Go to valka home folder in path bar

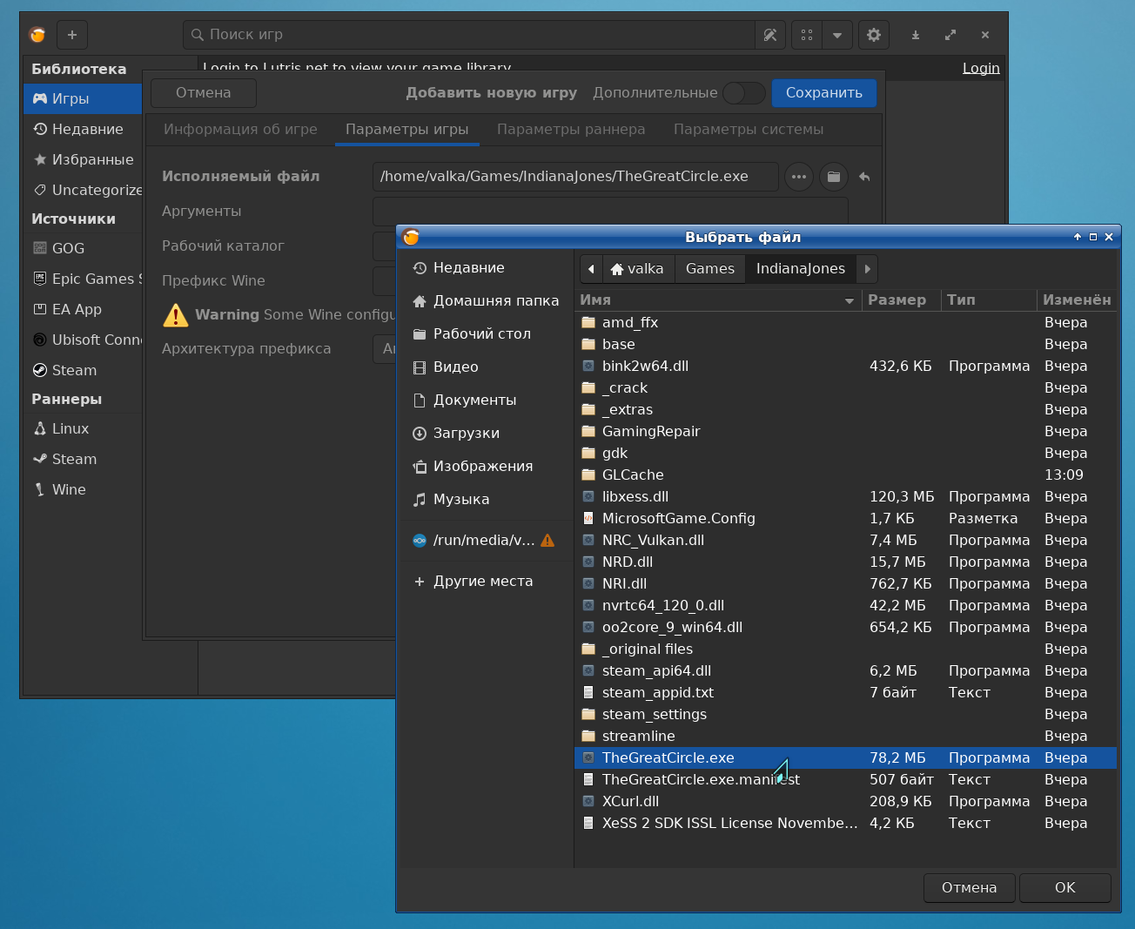click(x=637, y=269)
